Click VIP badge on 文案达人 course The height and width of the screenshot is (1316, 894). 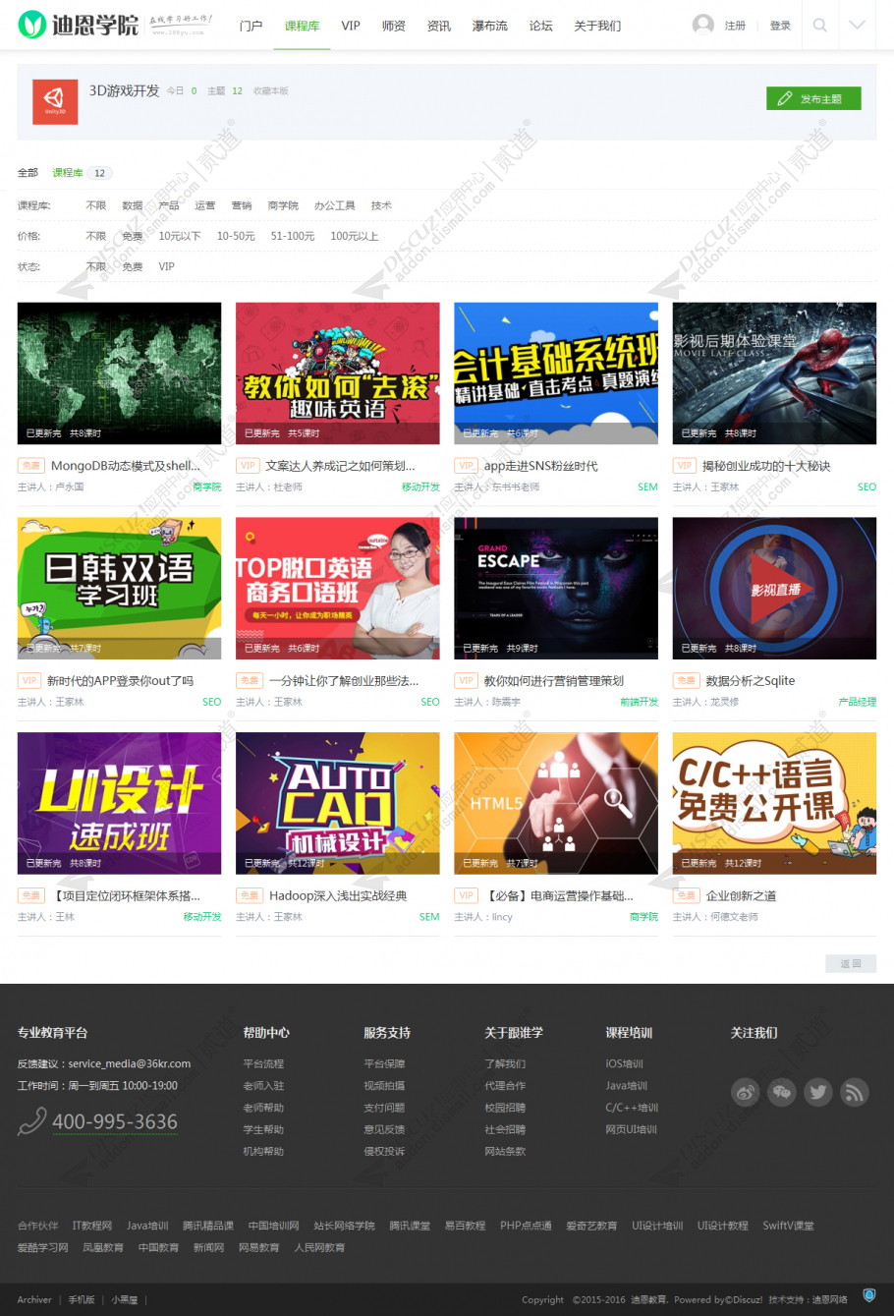248,466
